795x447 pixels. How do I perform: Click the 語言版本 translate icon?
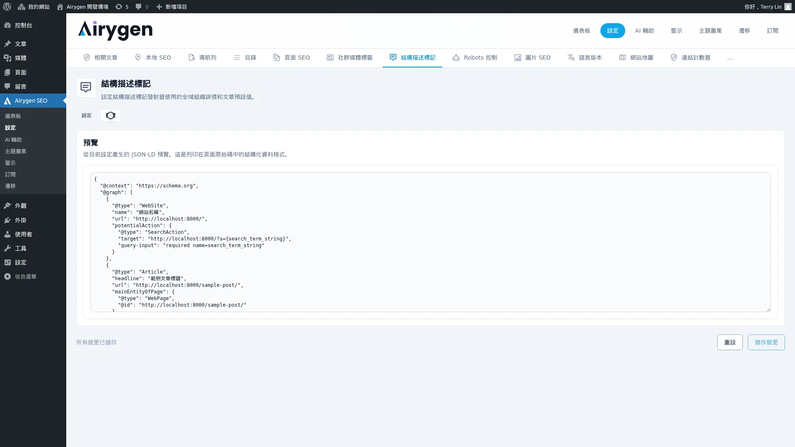click(571, 58)
